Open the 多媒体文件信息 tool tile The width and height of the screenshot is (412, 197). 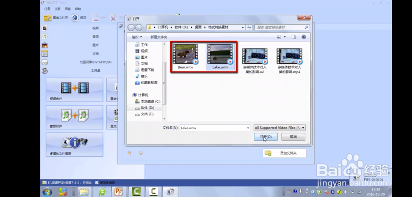pyautogui.click(x=74, y=145)
